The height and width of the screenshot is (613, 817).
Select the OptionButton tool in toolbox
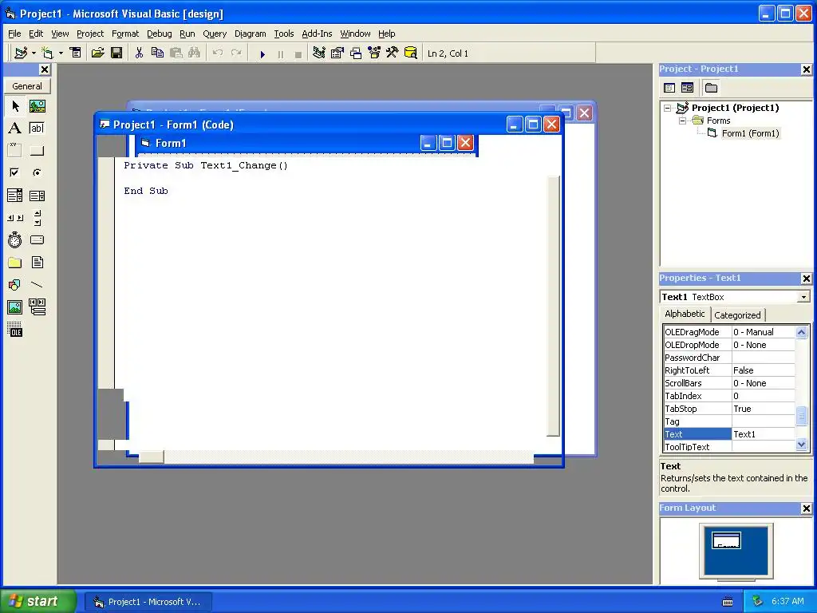pos(37,172)
